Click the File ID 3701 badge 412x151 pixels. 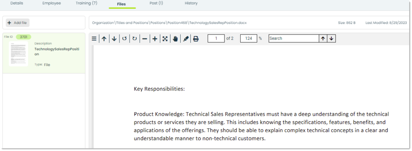click(x=23, y=37)
